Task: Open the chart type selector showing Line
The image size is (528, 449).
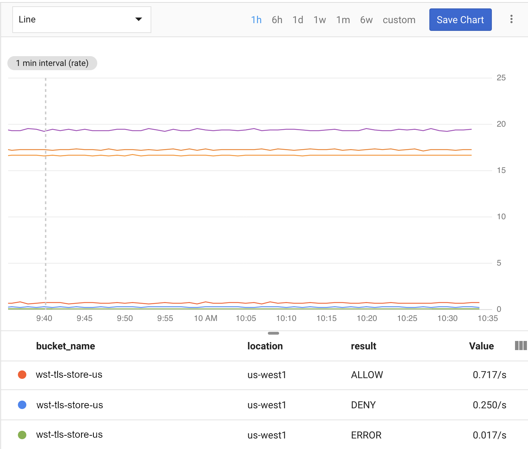Action: (x=81, y=20)
